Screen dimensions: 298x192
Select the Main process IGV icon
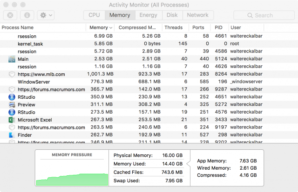[12, 59]
